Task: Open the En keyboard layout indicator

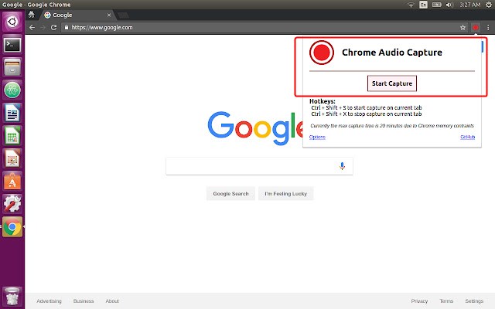Action: pyautogui.click(x=423, y=5)
